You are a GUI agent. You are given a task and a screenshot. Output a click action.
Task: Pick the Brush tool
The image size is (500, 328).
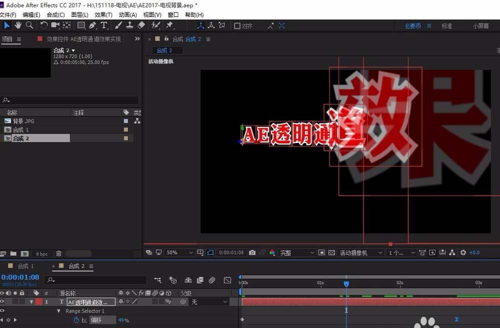118,24
